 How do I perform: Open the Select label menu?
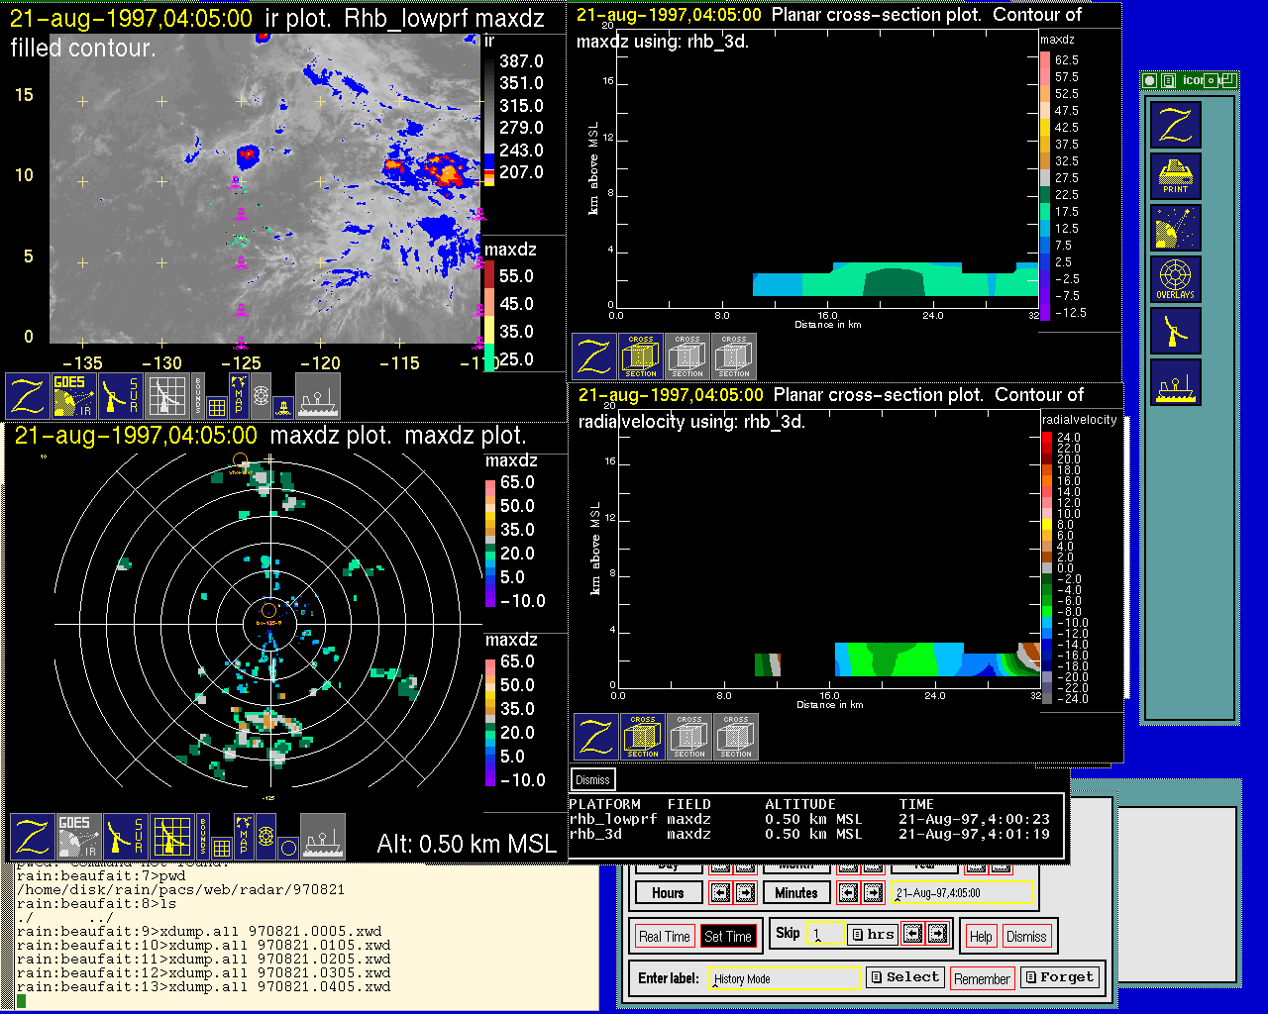click(x=903, y=977)
